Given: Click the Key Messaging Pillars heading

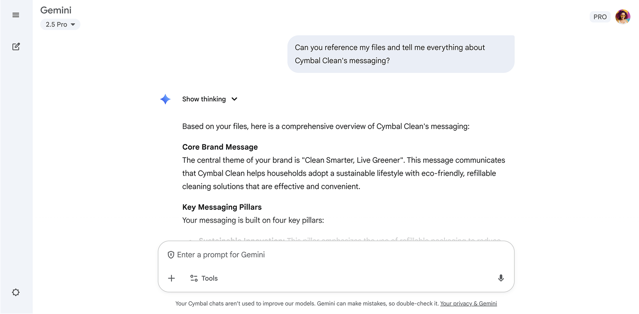Looking at the screenshot, I should pos(222,207).
